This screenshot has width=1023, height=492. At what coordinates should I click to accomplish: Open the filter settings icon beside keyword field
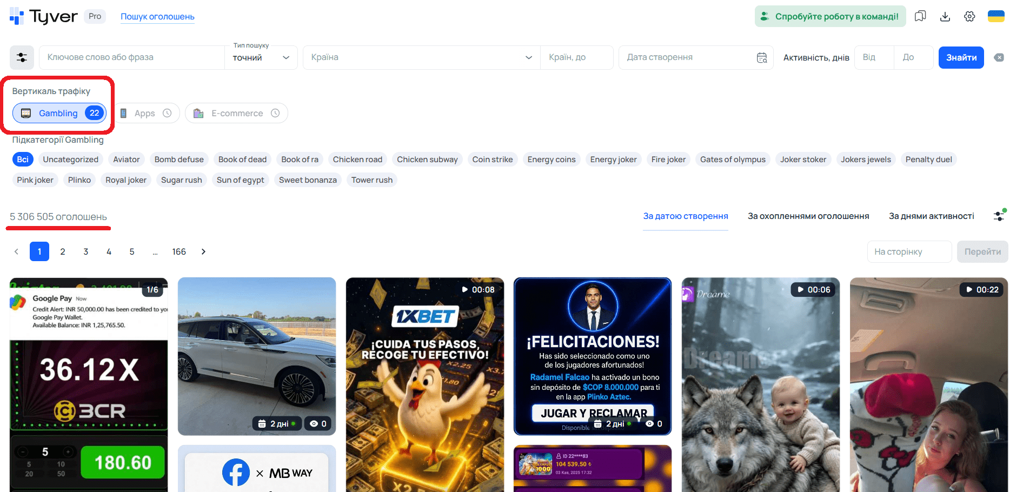click(22, 57)
